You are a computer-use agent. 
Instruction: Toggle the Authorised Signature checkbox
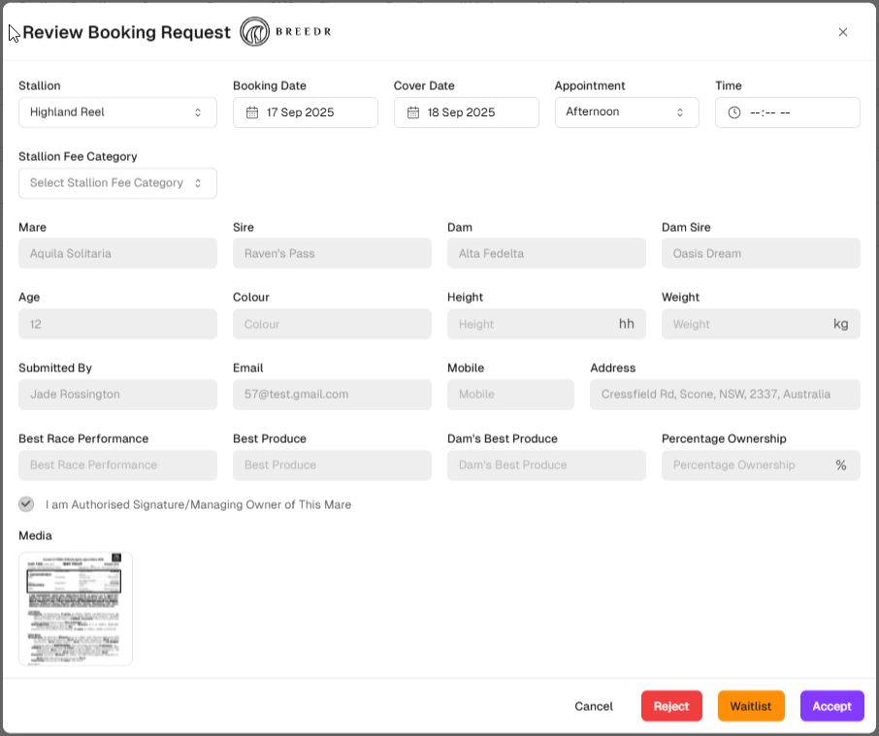(26, 504)
